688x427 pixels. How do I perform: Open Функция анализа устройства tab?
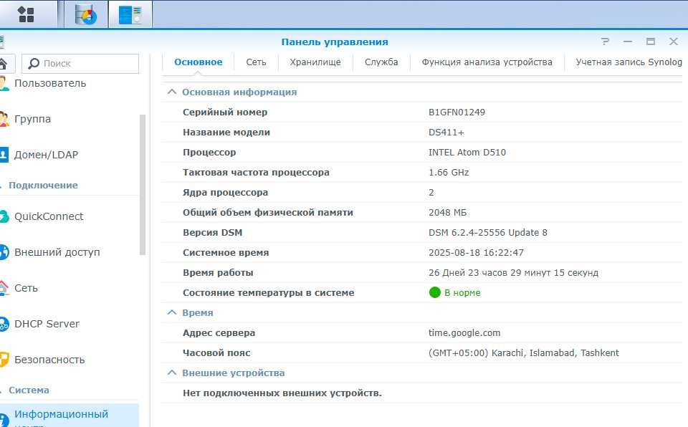click(487, 62)
